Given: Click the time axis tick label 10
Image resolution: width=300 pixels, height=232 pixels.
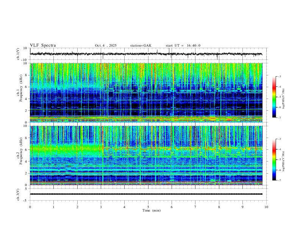Looking at the screenshot, I should (x=266, y=207).
